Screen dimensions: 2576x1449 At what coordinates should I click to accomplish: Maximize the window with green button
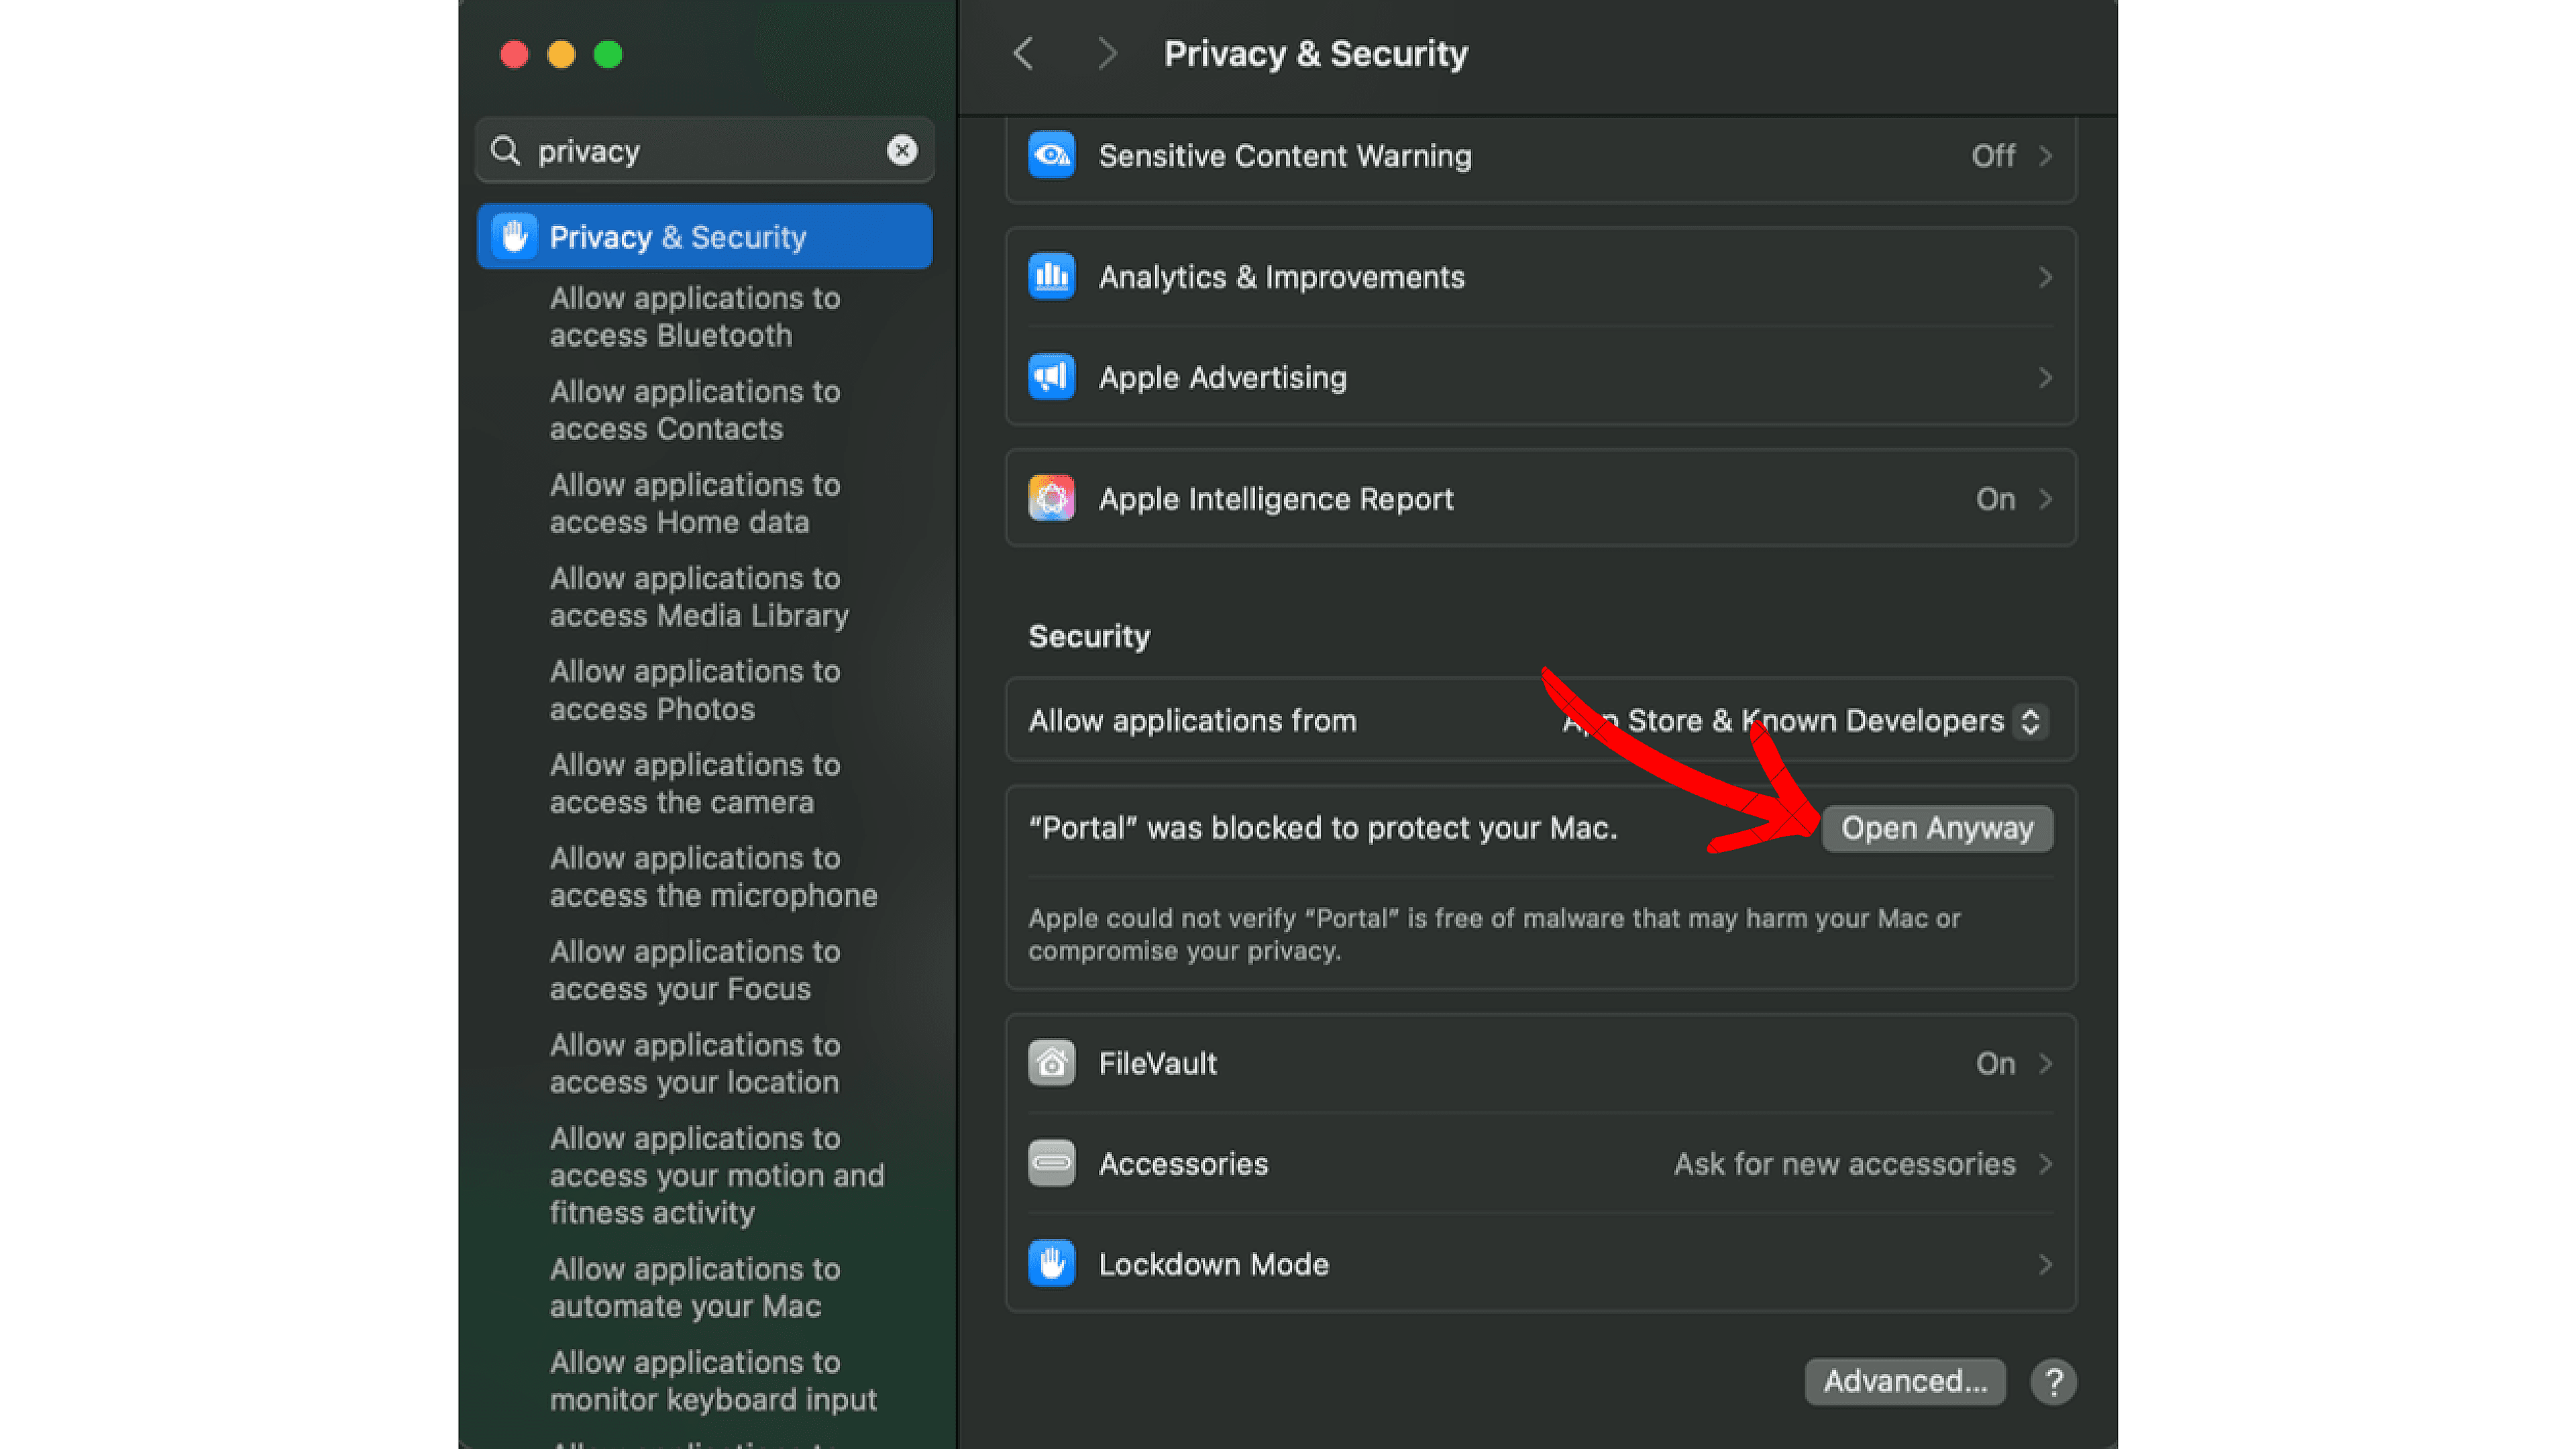[608, 54]
